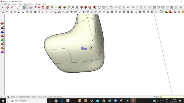The image size is (184, 103).
Task: Pick the Scale tool
Action: 47,7
